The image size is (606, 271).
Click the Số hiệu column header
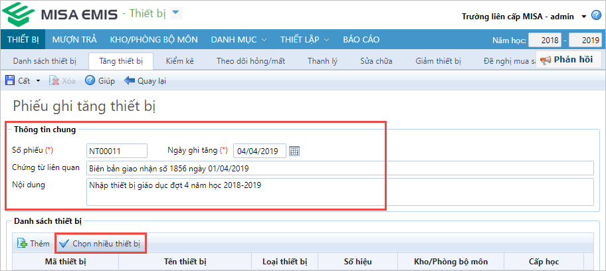tap(358, 262)
